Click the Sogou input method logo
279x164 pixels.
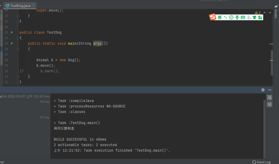(213, 17)
